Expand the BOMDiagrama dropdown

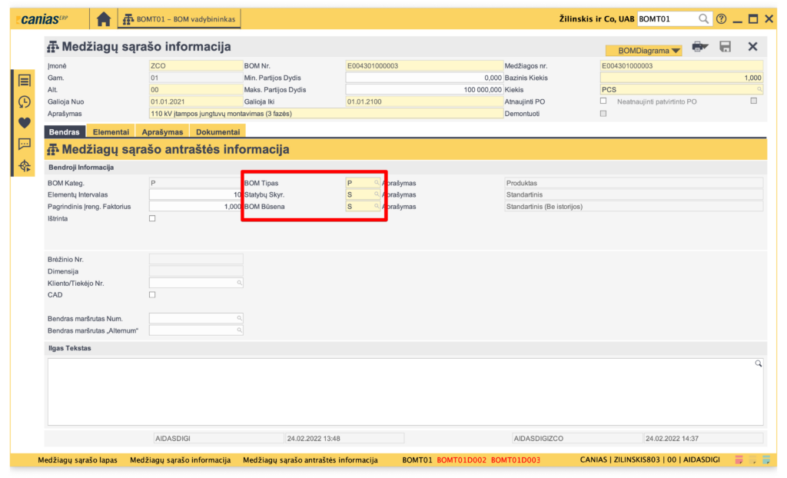[643, 51]
